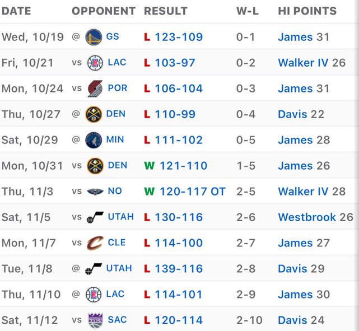Click the Trail Blazers team logo

(x=95, y=88)
